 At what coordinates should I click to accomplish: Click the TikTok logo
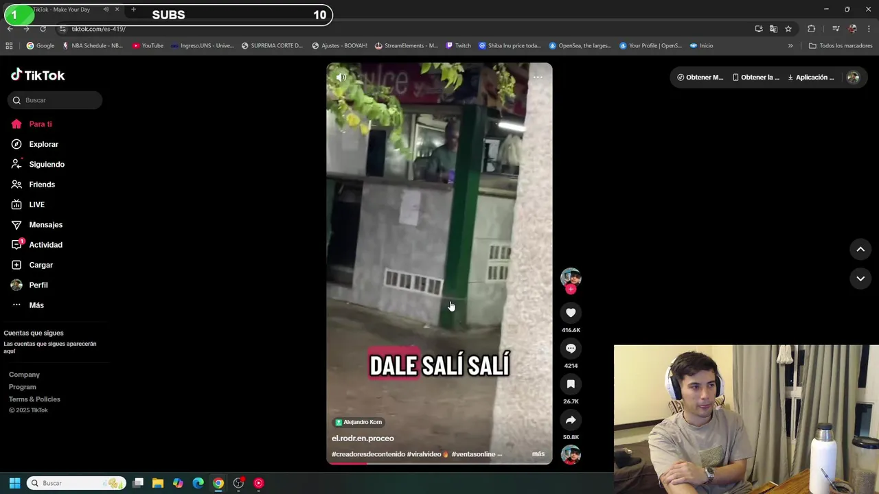pos(38,75)
